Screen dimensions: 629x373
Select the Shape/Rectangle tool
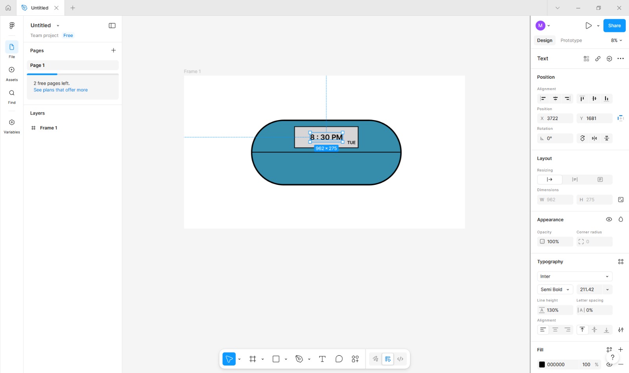coord(276,358)
